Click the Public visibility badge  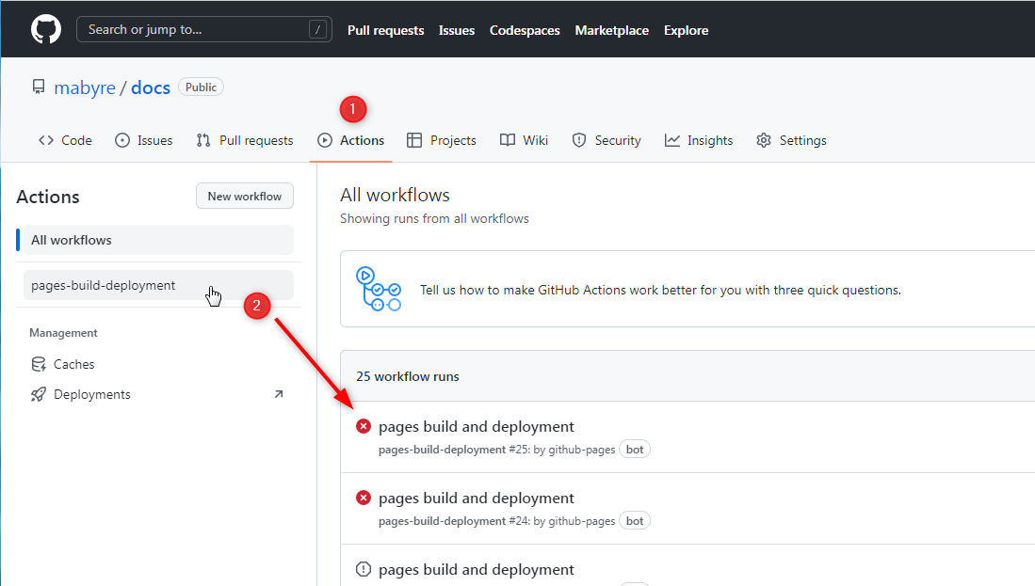[201, 87]
